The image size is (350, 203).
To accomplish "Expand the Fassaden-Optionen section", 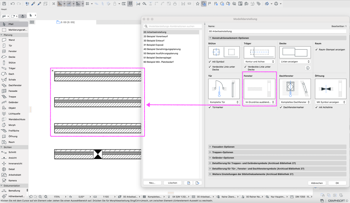I will coord(277,147).
